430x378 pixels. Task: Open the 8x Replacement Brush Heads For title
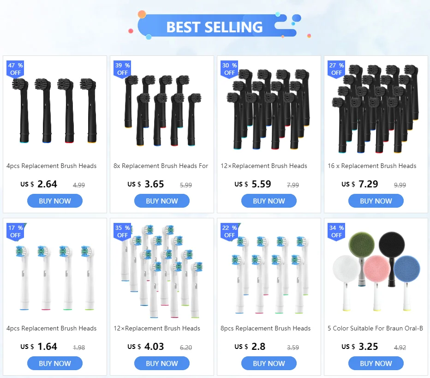click(161, 166)
